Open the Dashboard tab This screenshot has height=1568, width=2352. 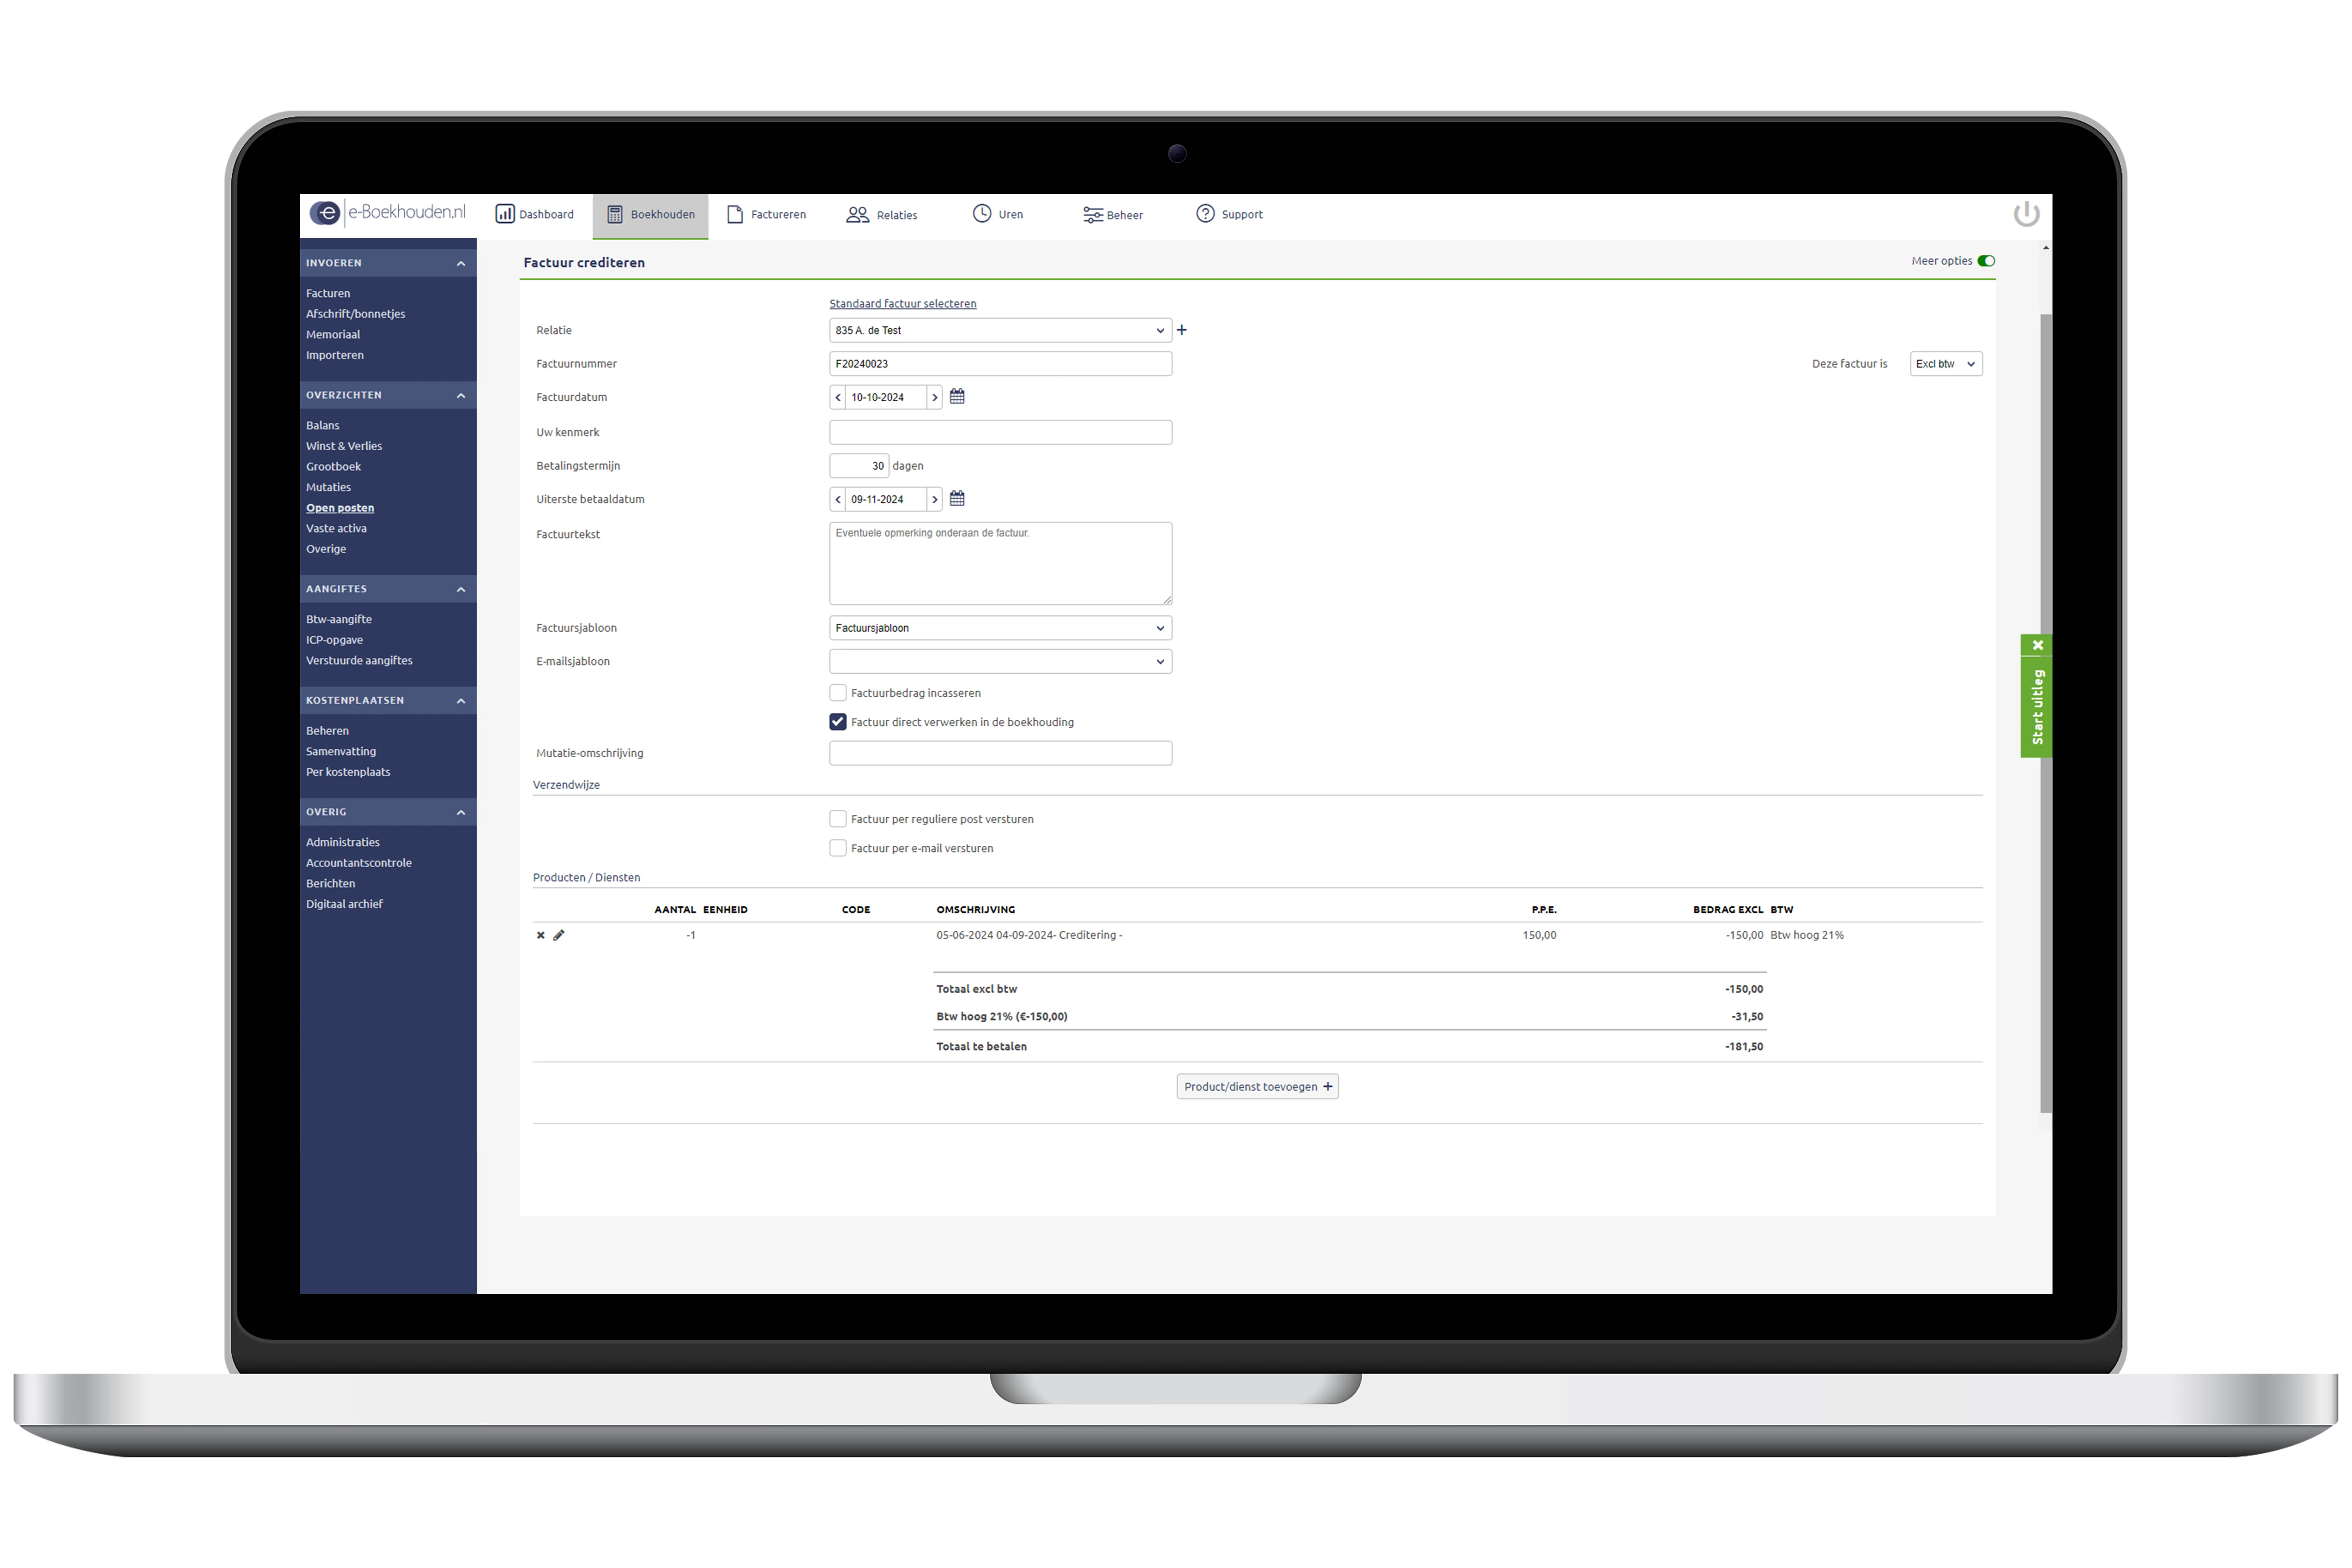[535, 214]
